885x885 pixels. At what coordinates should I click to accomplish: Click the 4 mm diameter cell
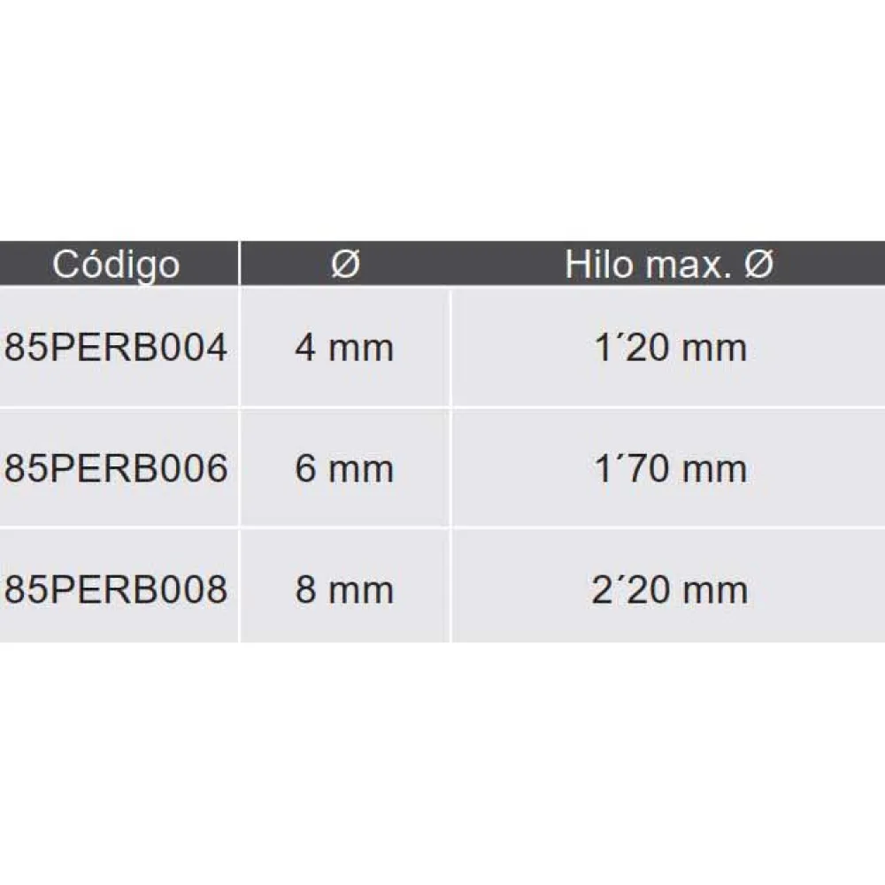(x=344, y=348)
